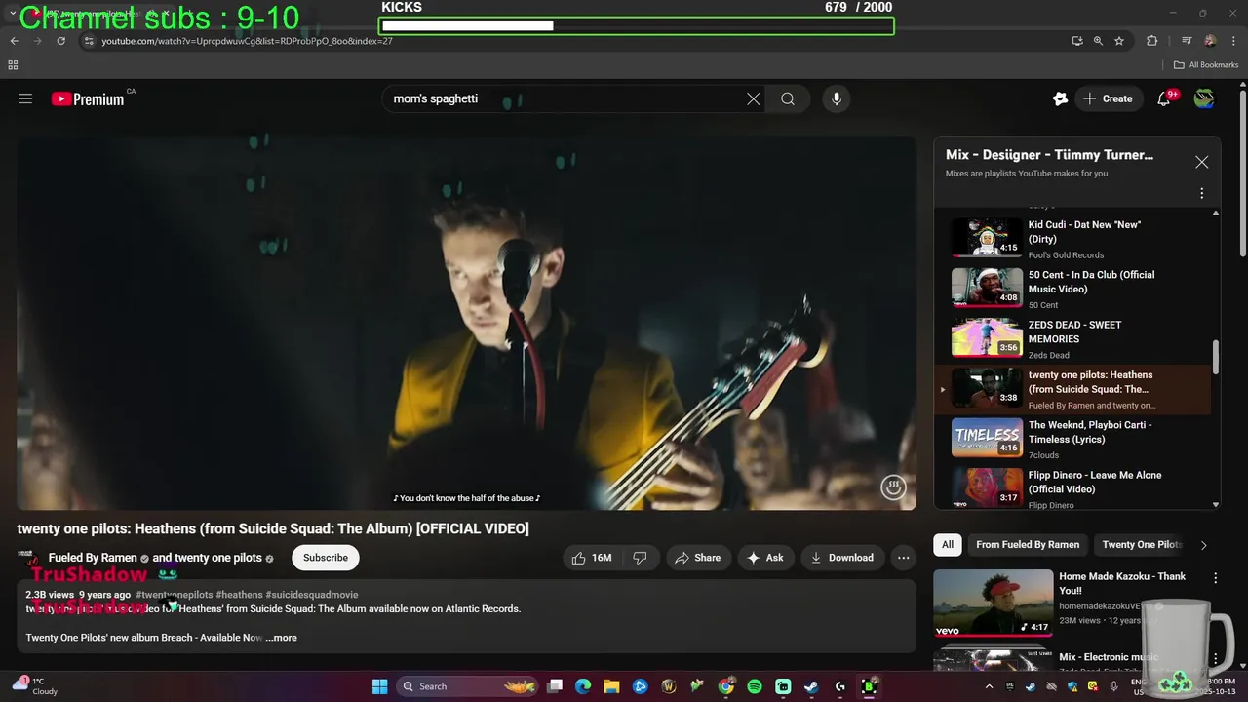Open Fueled By Ramen channel link

coord(93,558)
